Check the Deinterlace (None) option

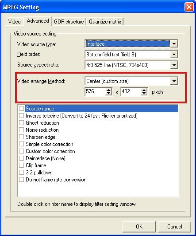coord(22,158)
